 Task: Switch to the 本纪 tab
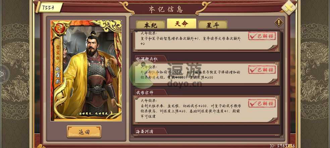point(150,25)
